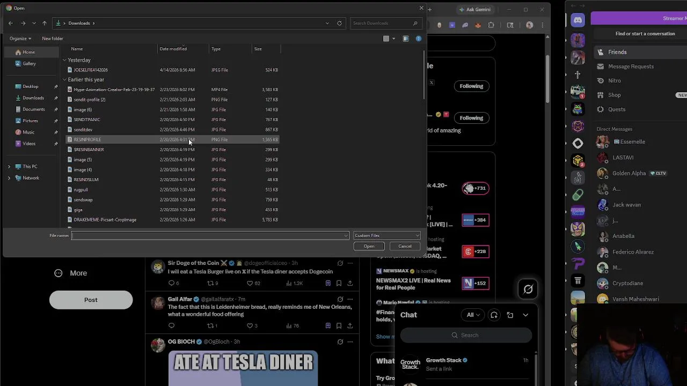Select the DRAKEMEME-Picsart-CropImage file
Image resolution: width=687 pixels, height=386 pixels.
pyautogui.click(x=172, y=220)
